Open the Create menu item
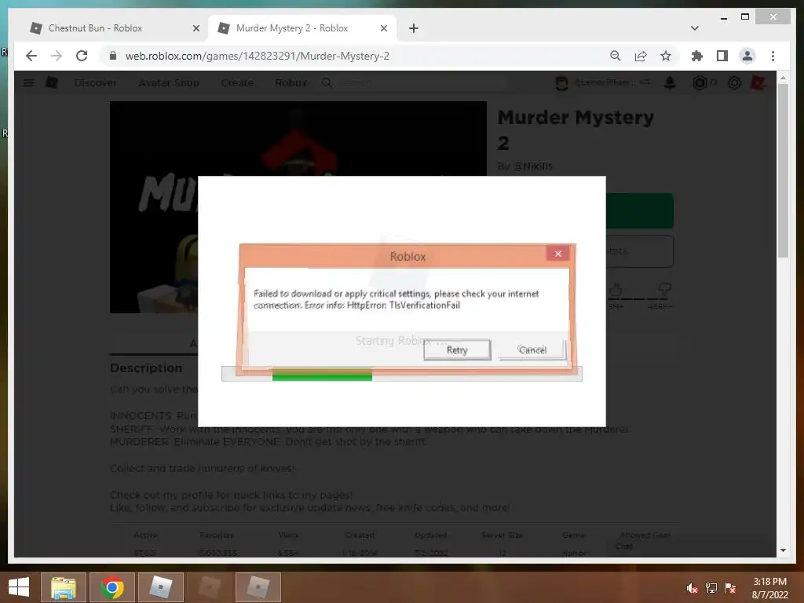The width and height of the screenshot is (804, 603). (237, 82)
